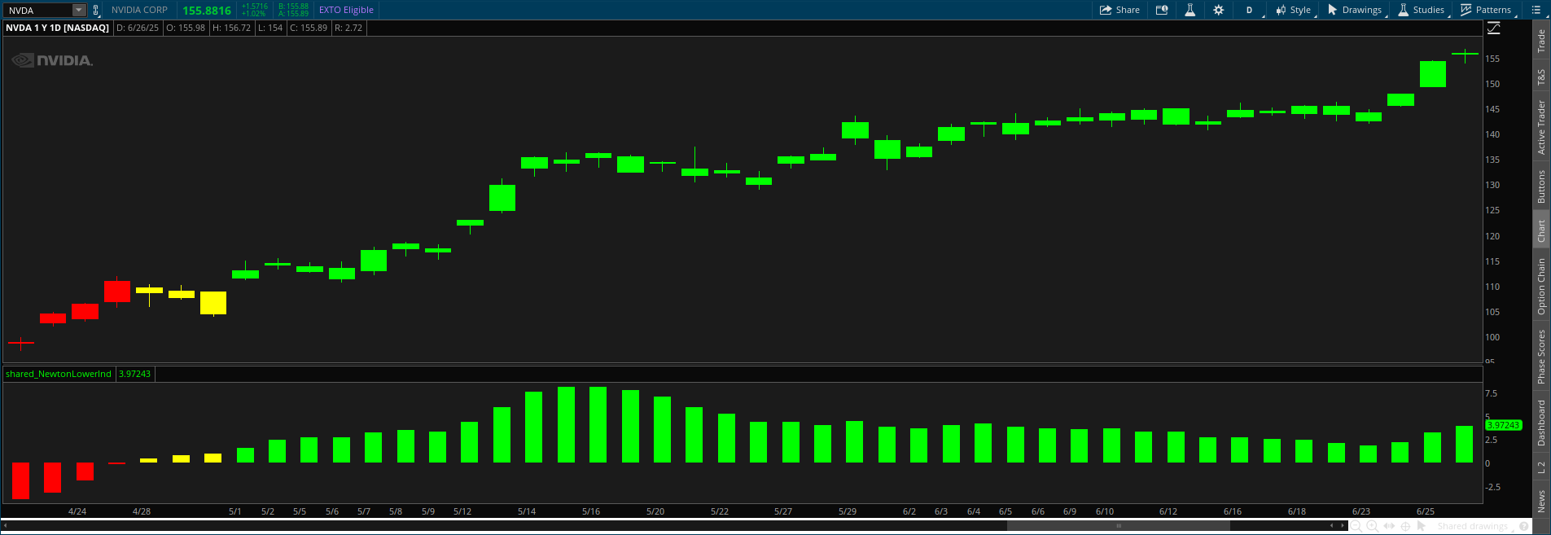
Task: Click the L: 154 low value
Action: [270, 28]
